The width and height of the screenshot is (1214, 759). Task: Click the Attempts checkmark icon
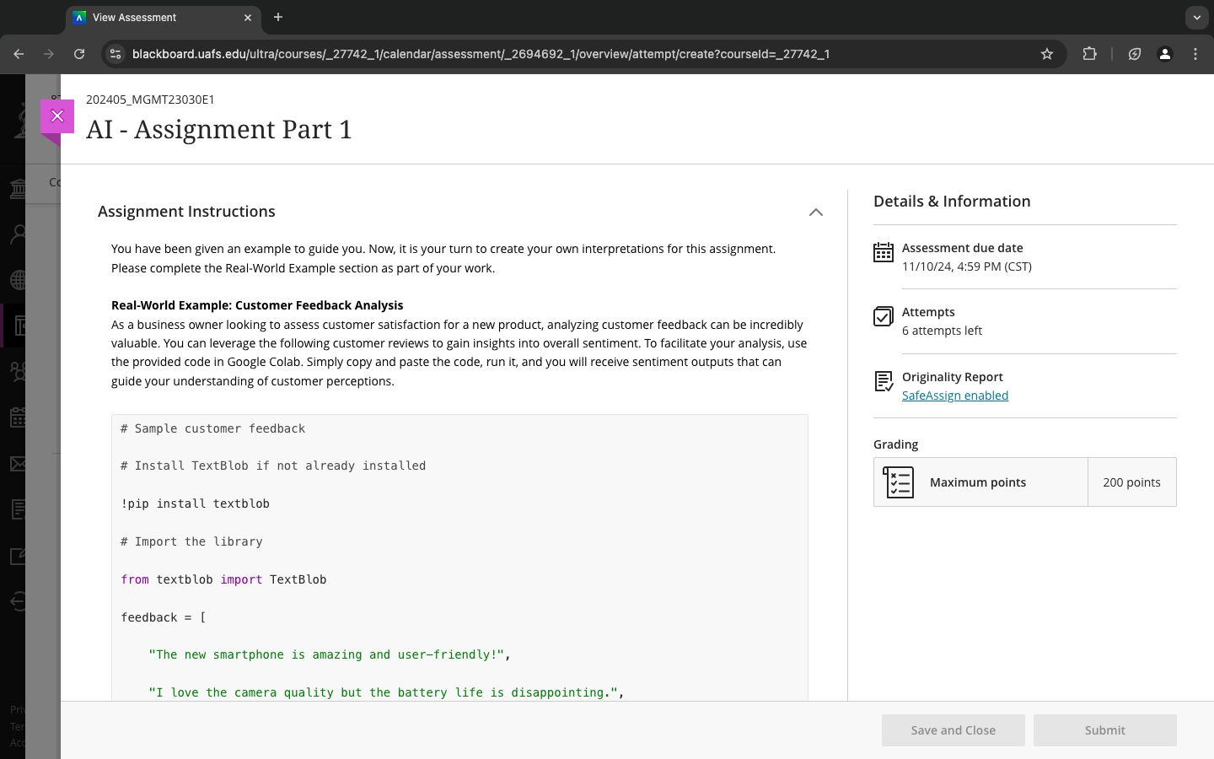point(884,316)
